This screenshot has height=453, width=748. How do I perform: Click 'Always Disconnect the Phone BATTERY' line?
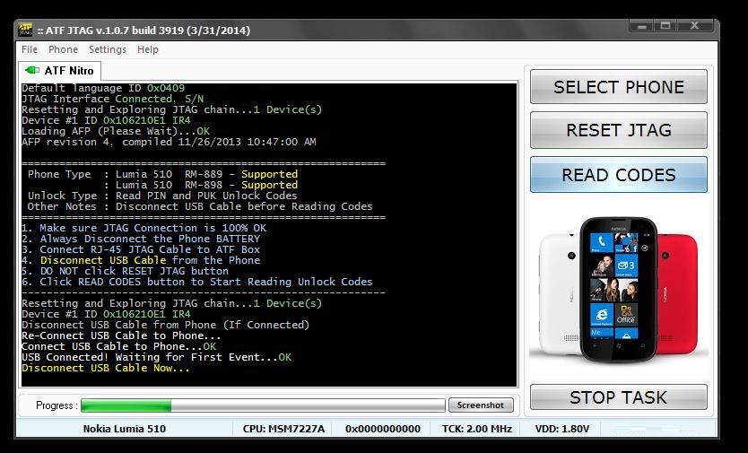click(x=141, y=239)
